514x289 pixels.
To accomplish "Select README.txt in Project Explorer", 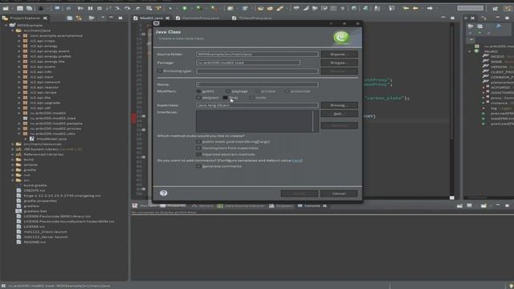I will pos(35,242).
